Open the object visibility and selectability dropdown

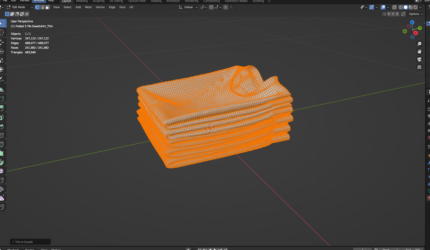[364, 7]
